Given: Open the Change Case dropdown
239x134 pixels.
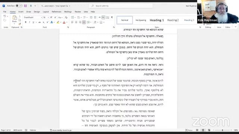Looking at the screenshot, I should click(60, 17).
